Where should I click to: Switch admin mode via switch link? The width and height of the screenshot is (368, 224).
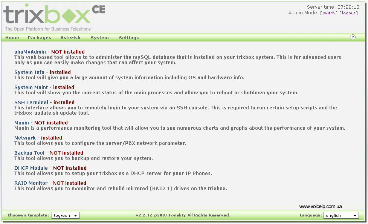click(x=328, y=13)
